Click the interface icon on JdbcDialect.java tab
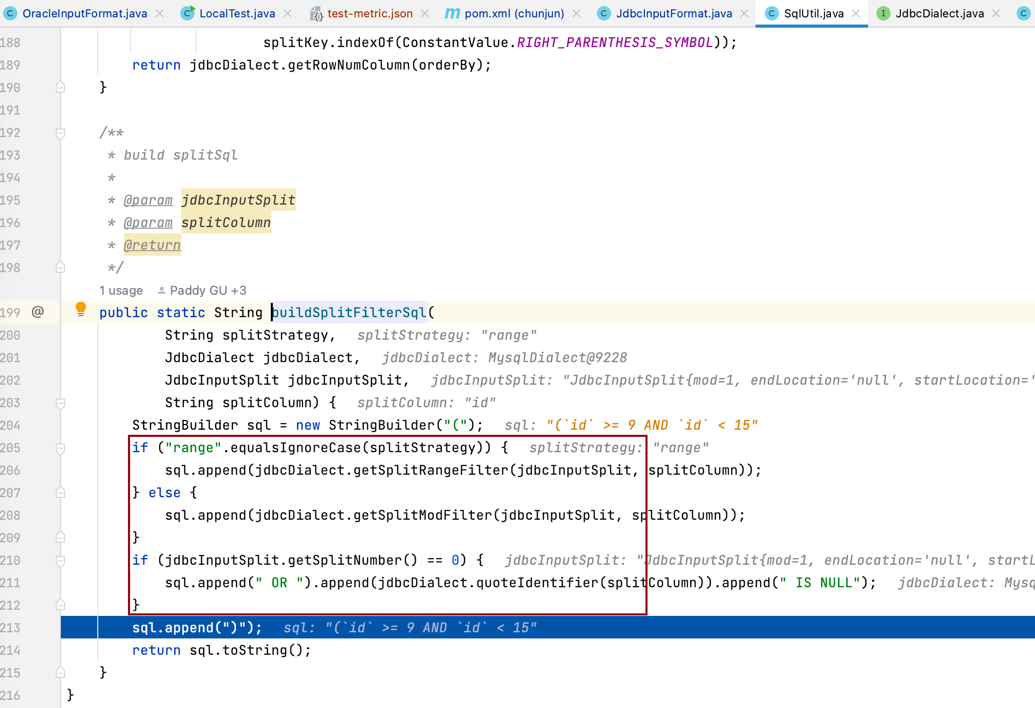 pos(883,14)
